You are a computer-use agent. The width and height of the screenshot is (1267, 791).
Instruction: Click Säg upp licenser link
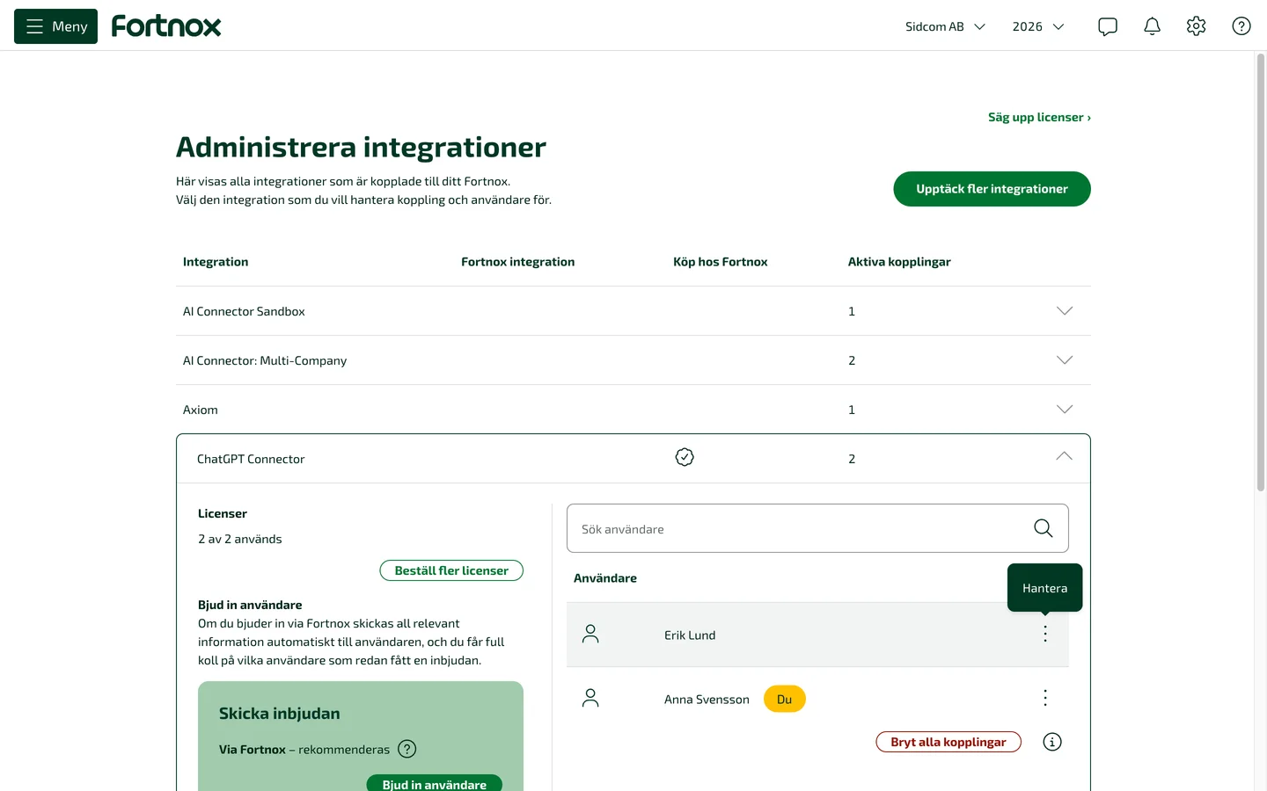tap(1039, 117)
